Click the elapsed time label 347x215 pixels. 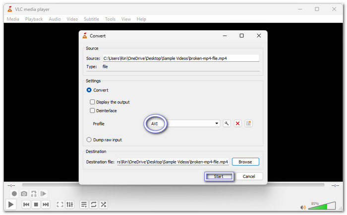click(11, 186)
